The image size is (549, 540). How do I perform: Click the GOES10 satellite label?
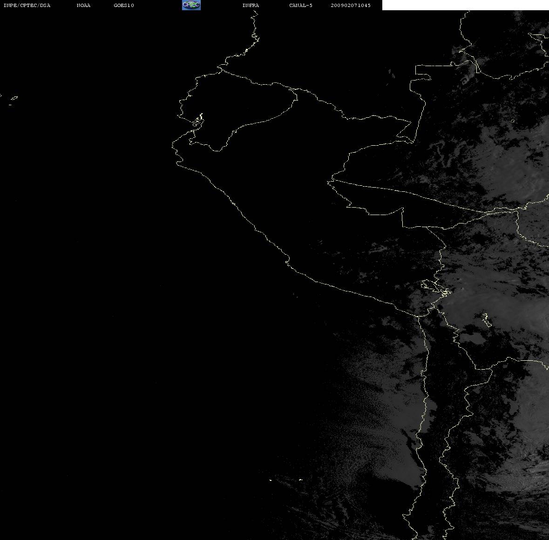point(123,5)
